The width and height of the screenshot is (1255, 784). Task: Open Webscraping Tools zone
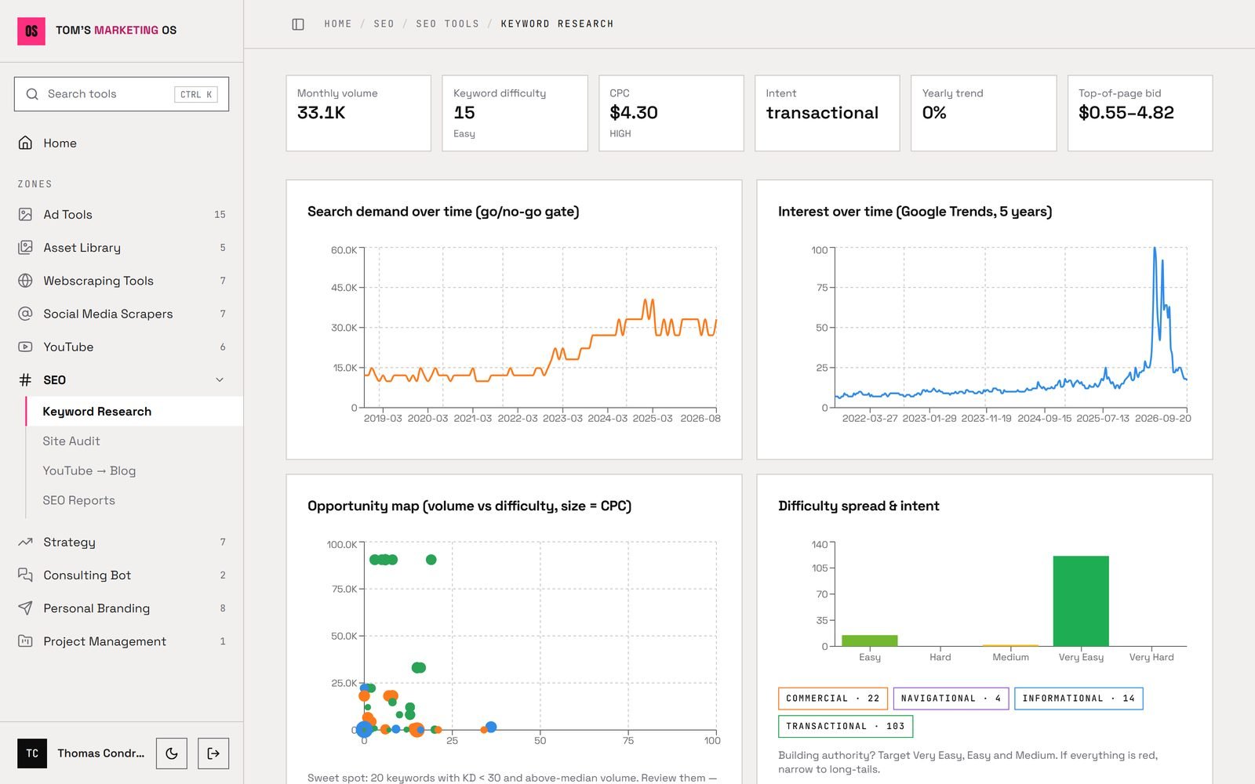point(122,281)
